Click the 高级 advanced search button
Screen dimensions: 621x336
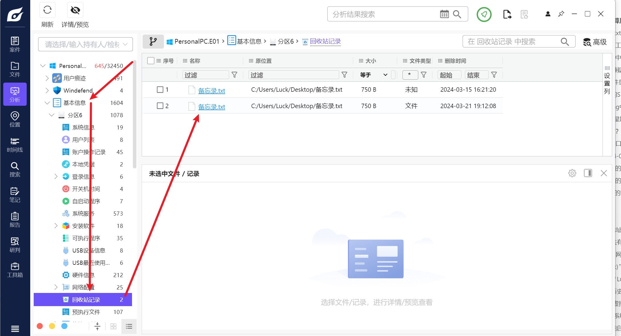tap(595, 42)
